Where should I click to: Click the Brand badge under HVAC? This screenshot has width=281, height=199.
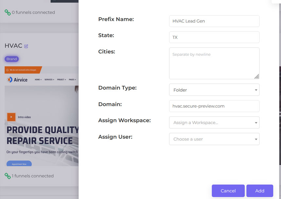[11, 59]
